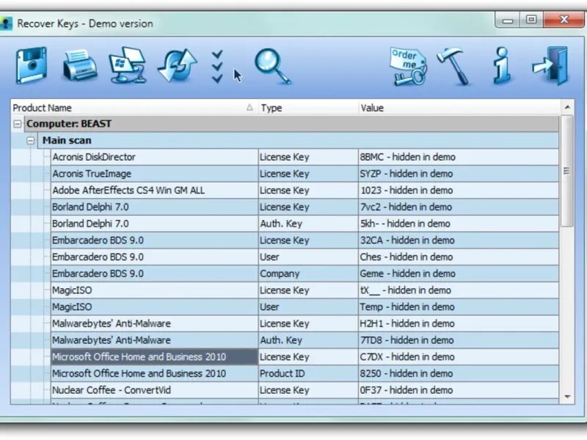The image size is (587, 440).
Task: Click the value '32CA - hidden in demo'
Action: (407, 241)
